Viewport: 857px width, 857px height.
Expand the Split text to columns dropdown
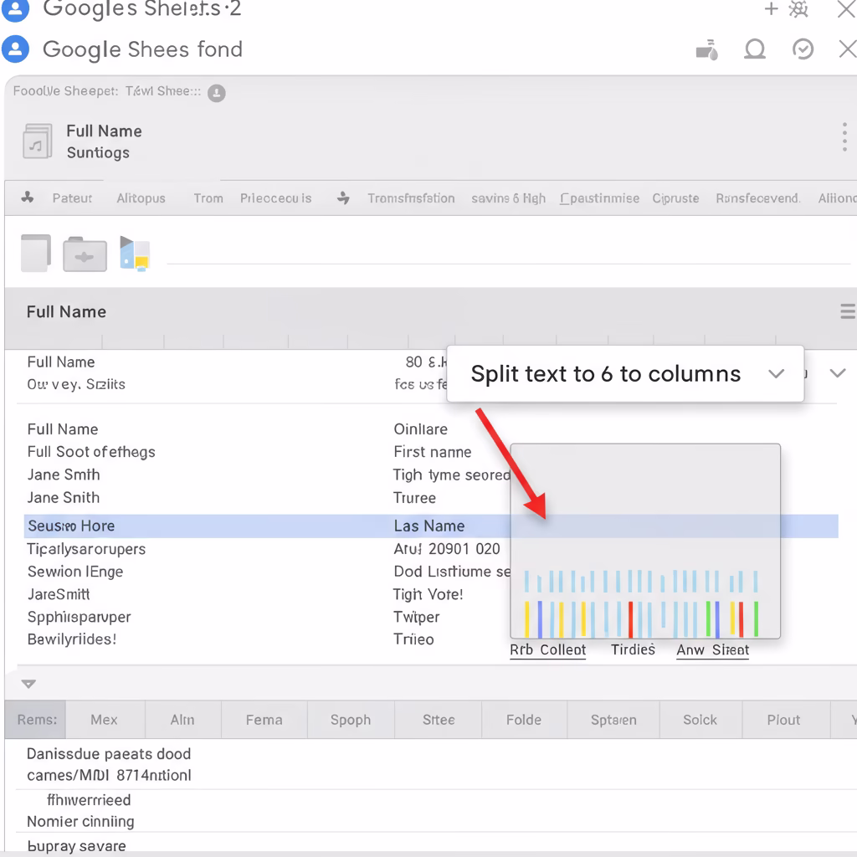(776, 374)
